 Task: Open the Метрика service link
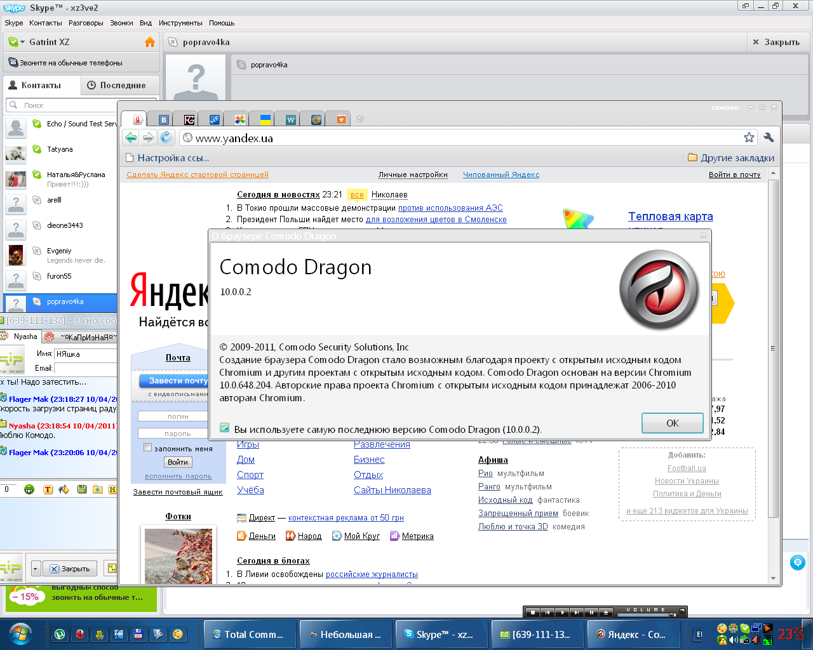[x=412, y=536]
